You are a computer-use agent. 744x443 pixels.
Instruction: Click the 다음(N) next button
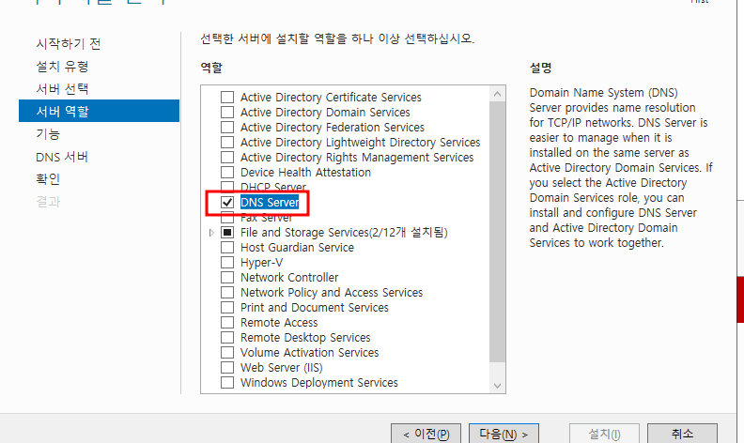[x=504, y=434]
